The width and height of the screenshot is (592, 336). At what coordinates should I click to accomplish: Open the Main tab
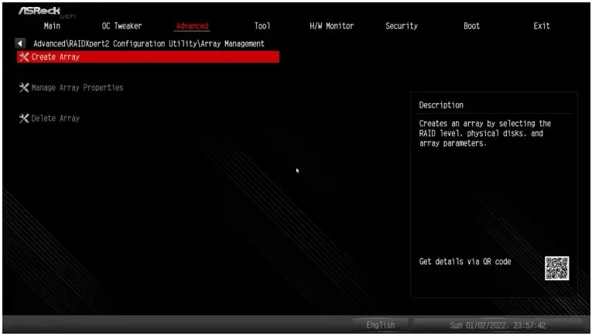point(52,26)
